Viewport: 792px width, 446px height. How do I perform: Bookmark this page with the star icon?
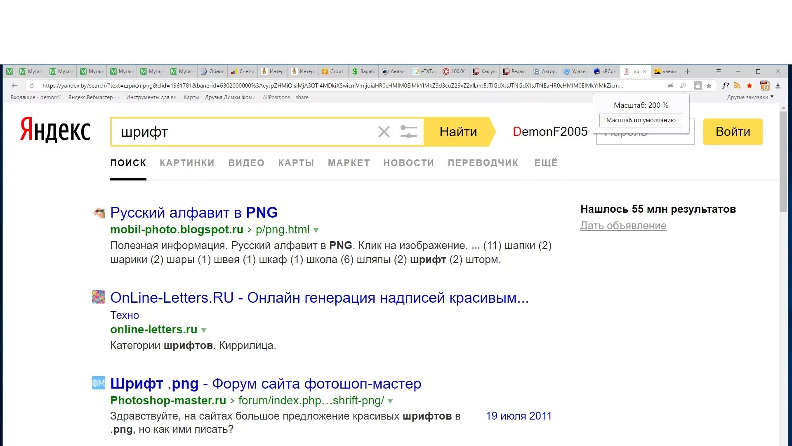pyautogui.click(x=709, y=85)
